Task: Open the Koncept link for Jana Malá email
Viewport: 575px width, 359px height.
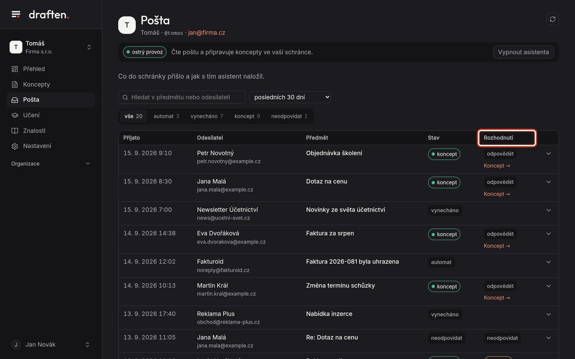Action: click(497, 194)
